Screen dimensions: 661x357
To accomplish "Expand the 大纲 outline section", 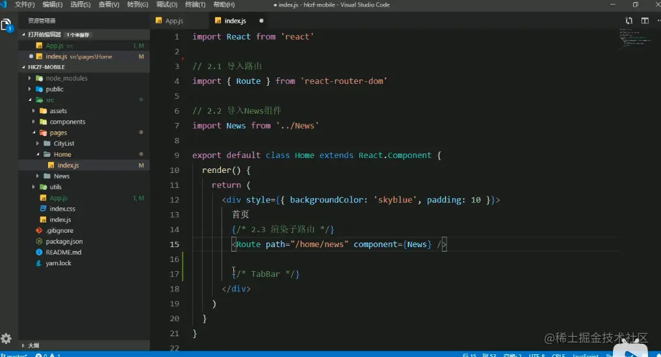I will (23, 345).
